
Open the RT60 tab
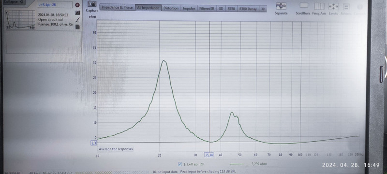[x=231, y=9]
